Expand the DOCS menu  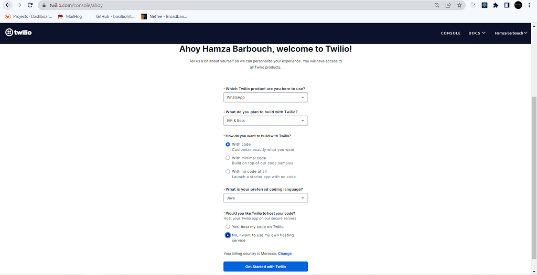tap(477, 33)
